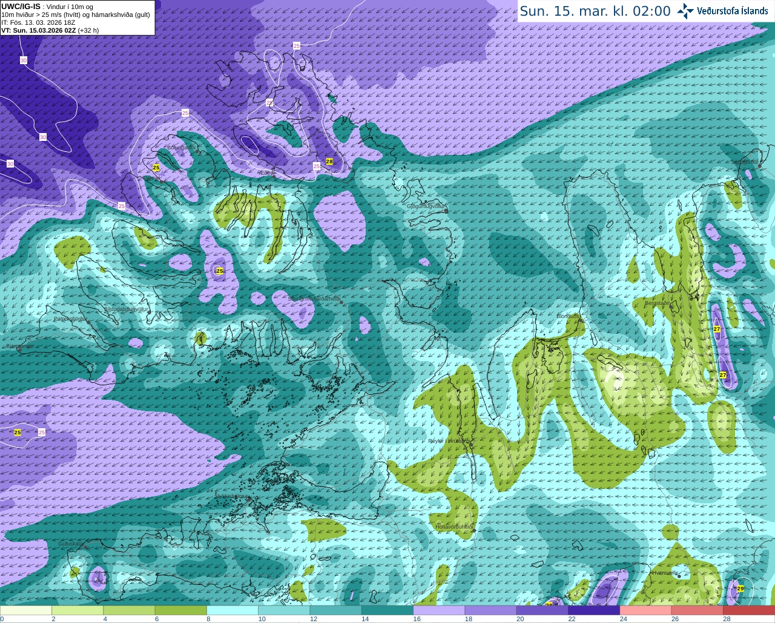This screenshot has width=775, height=623.
Task: Click the Bolungarvík station label
Action: (x=181, y=148)
